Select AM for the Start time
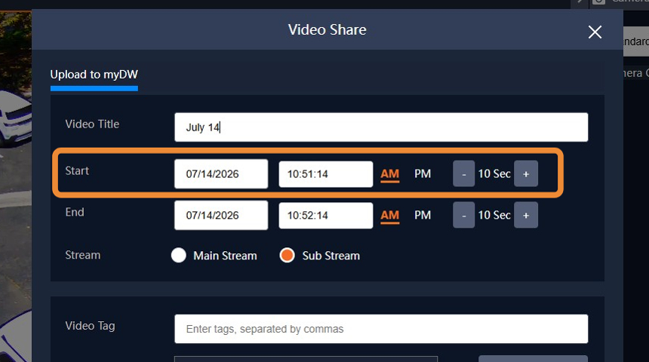This screenshot has height=362, width=649. [x=390, y=174]
